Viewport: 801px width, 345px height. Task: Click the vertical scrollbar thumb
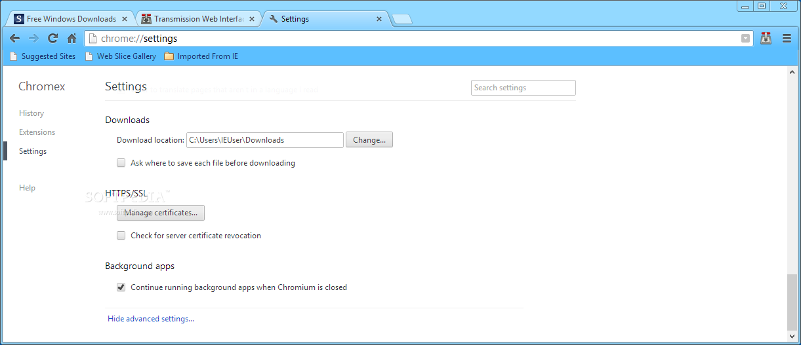[x=792, y=302]
